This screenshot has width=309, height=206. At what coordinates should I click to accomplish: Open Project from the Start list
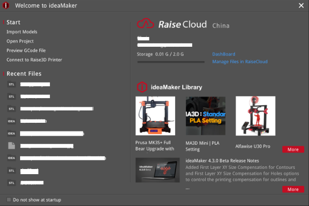[20, 41]
